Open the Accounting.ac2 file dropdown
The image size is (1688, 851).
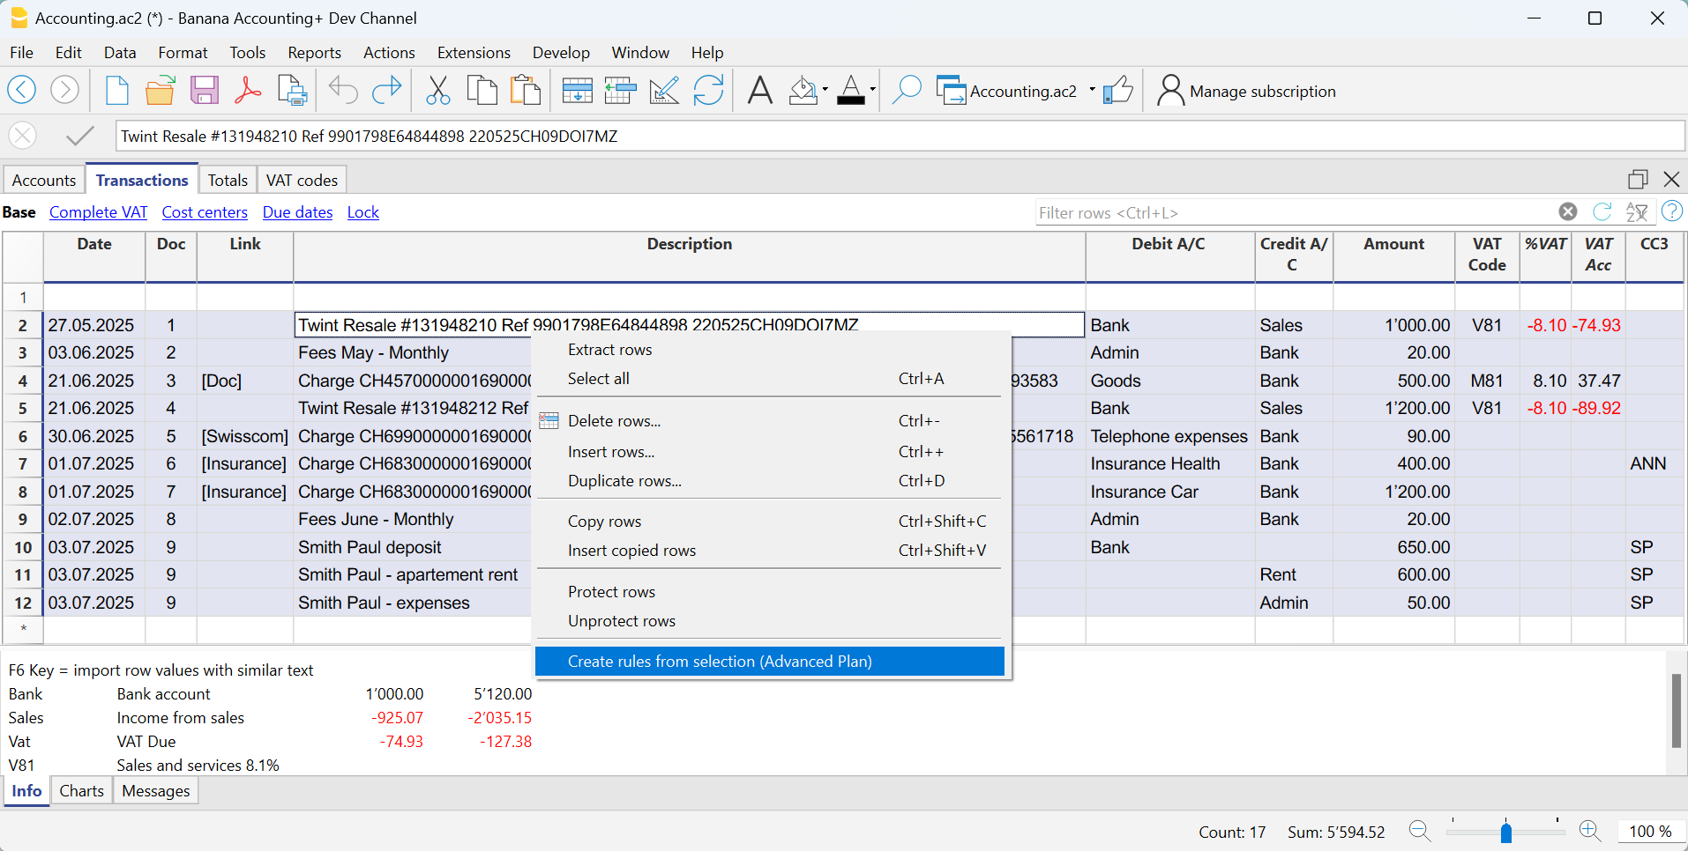coord(1093,90)
